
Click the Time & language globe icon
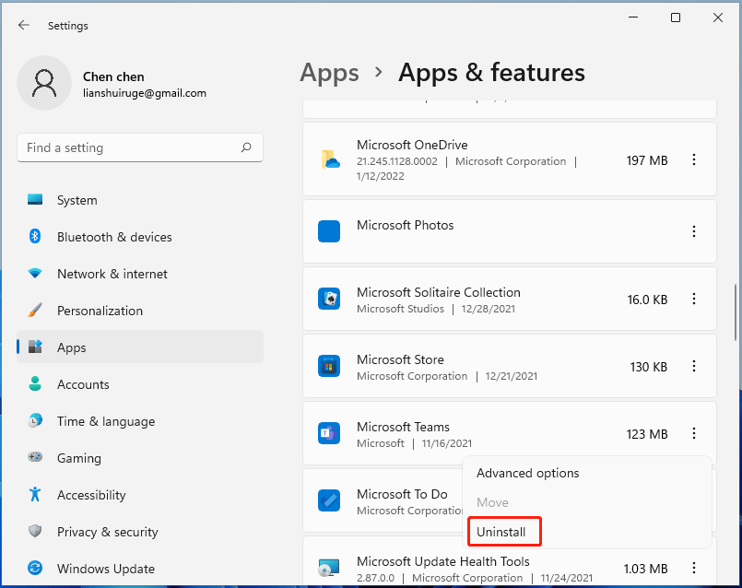[x=35, y=420]
